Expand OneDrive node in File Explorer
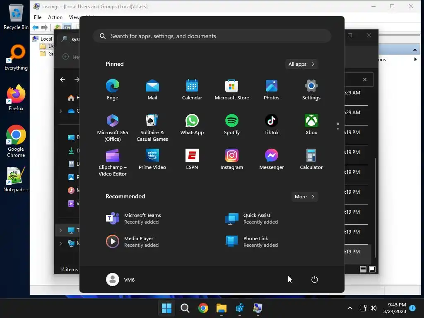The image size is (424, 318). coord(60,111)
